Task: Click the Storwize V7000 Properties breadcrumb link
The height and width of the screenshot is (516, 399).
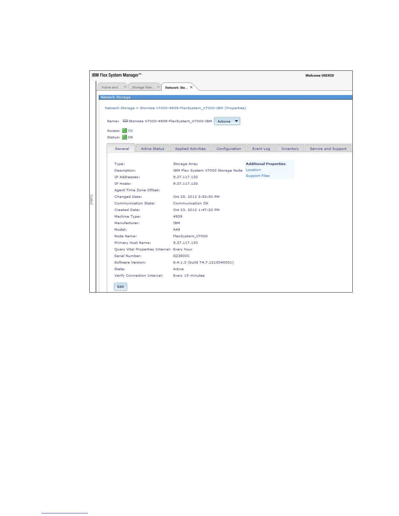Action: click(x=193, y=108)
